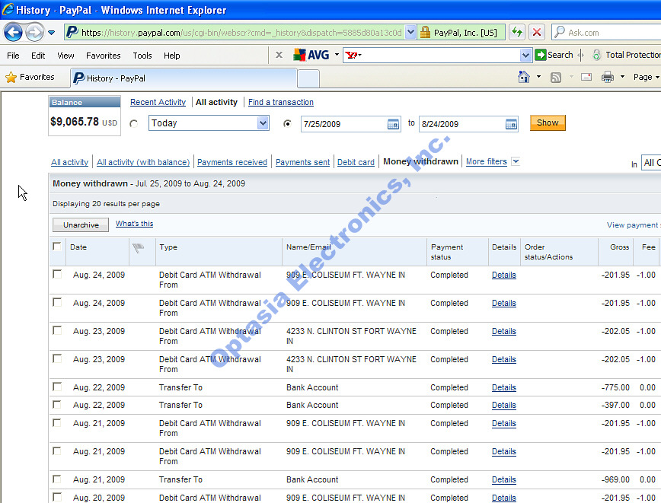This screenshot has height=503, width=661.
Task: Click the RSS feeds icon
Action: [x=557, y=77]
